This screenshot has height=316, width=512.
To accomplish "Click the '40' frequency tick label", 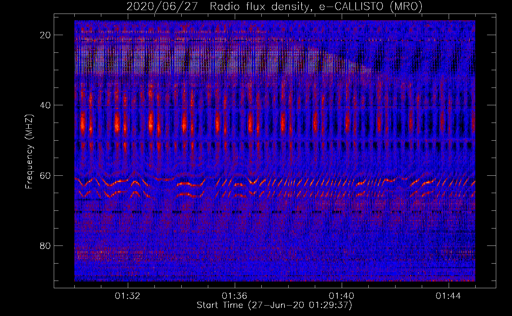I will 46,105.
